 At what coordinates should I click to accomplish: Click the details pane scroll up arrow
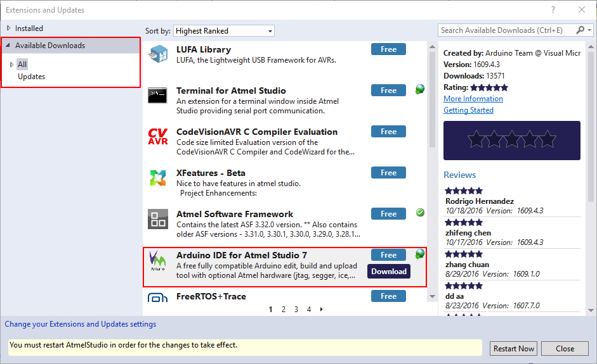click(591, 47)
